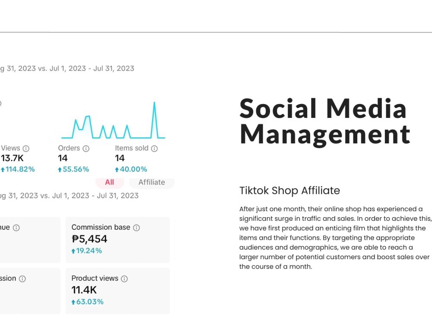Click the 63.03% Product views change
432x324 pixels.
click(x=87, y=302)
